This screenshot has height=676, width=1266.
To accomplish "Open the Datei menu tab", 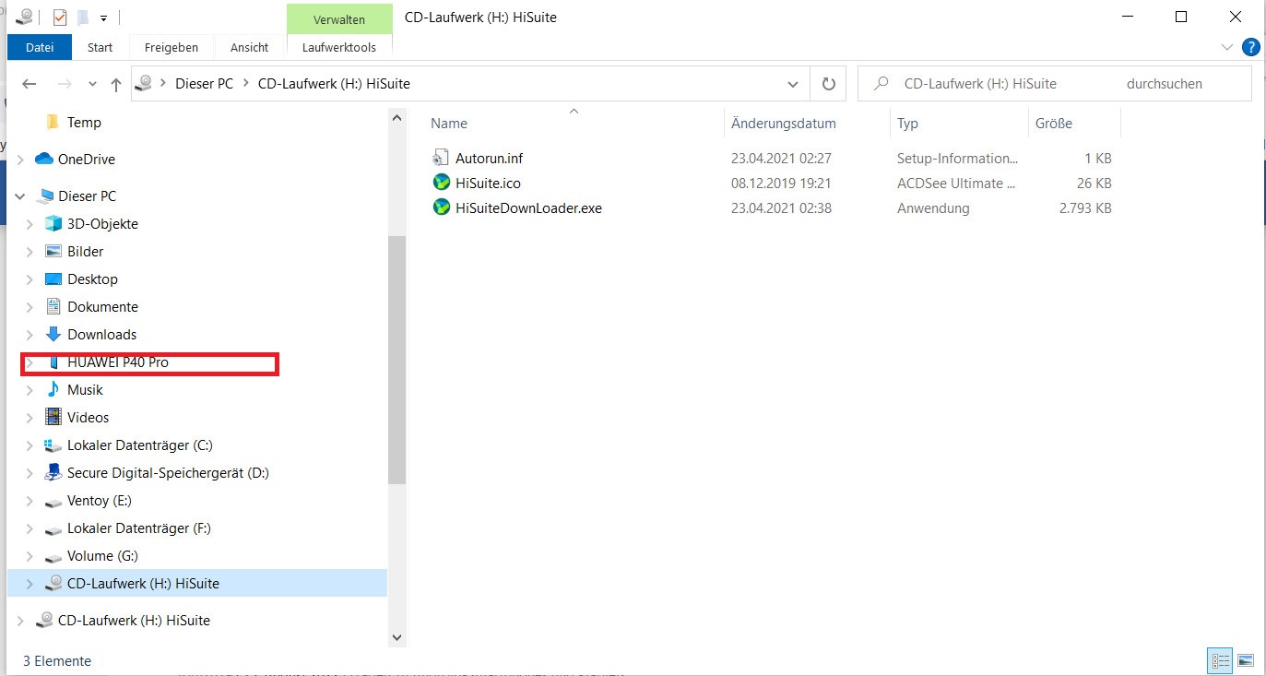I will tap(40, 47).
